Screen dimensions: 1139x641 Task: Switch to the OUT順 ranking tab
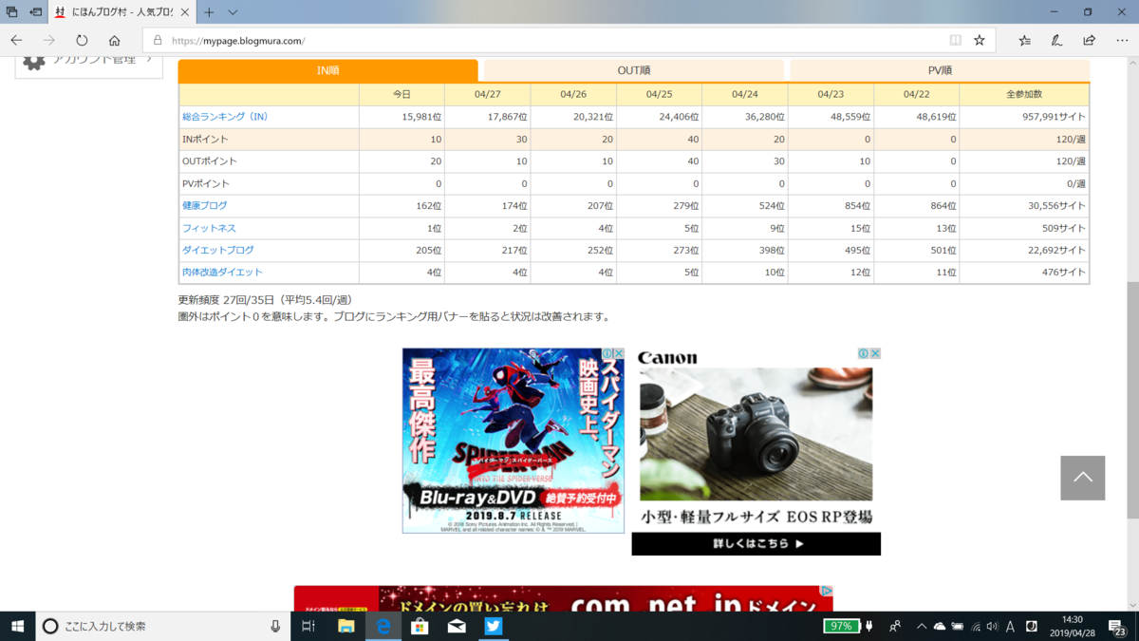coord(633,71)
